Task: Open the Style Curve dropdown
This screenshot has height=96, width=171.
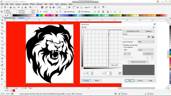Action: [x=145, y=50]
